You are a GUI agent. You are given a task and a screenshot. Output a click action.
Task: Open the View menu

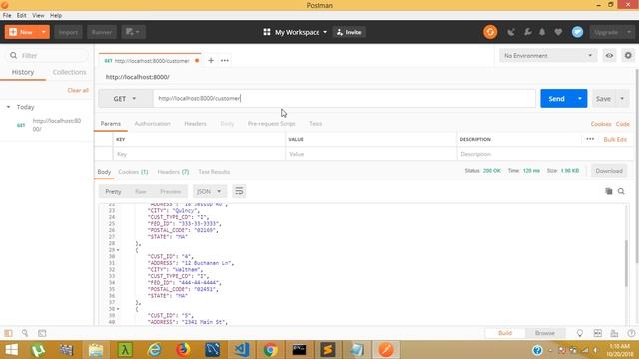tap(38, 15)
